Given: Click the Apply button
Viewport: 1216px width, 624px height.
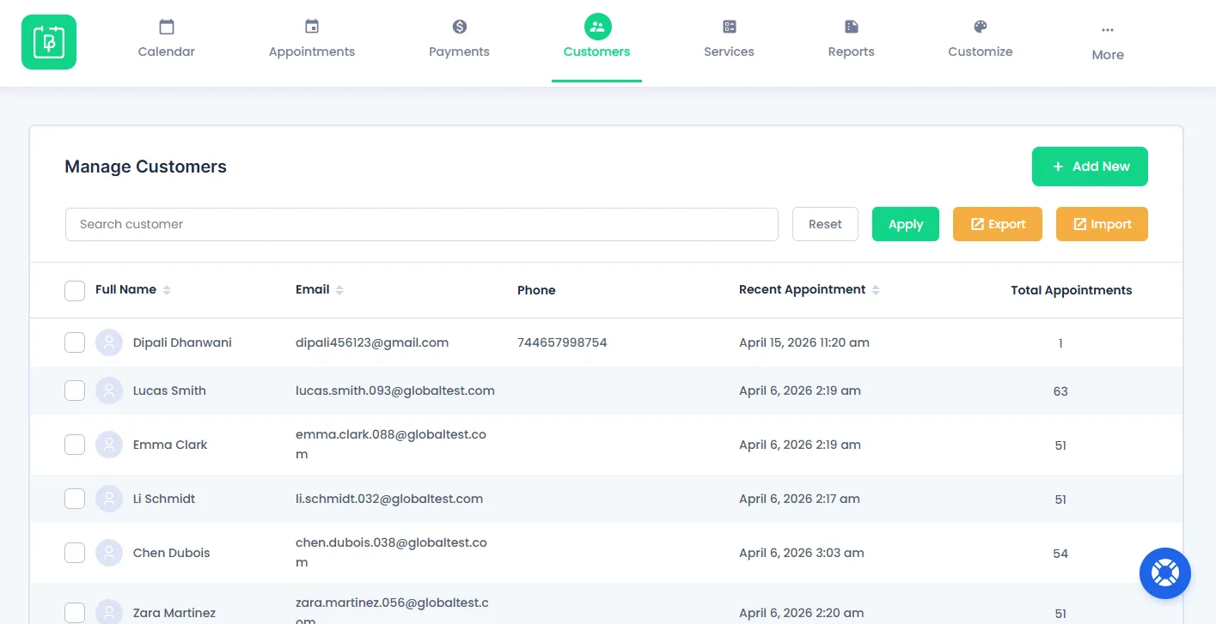Looking at the screenshot, I should coord(906,224).
